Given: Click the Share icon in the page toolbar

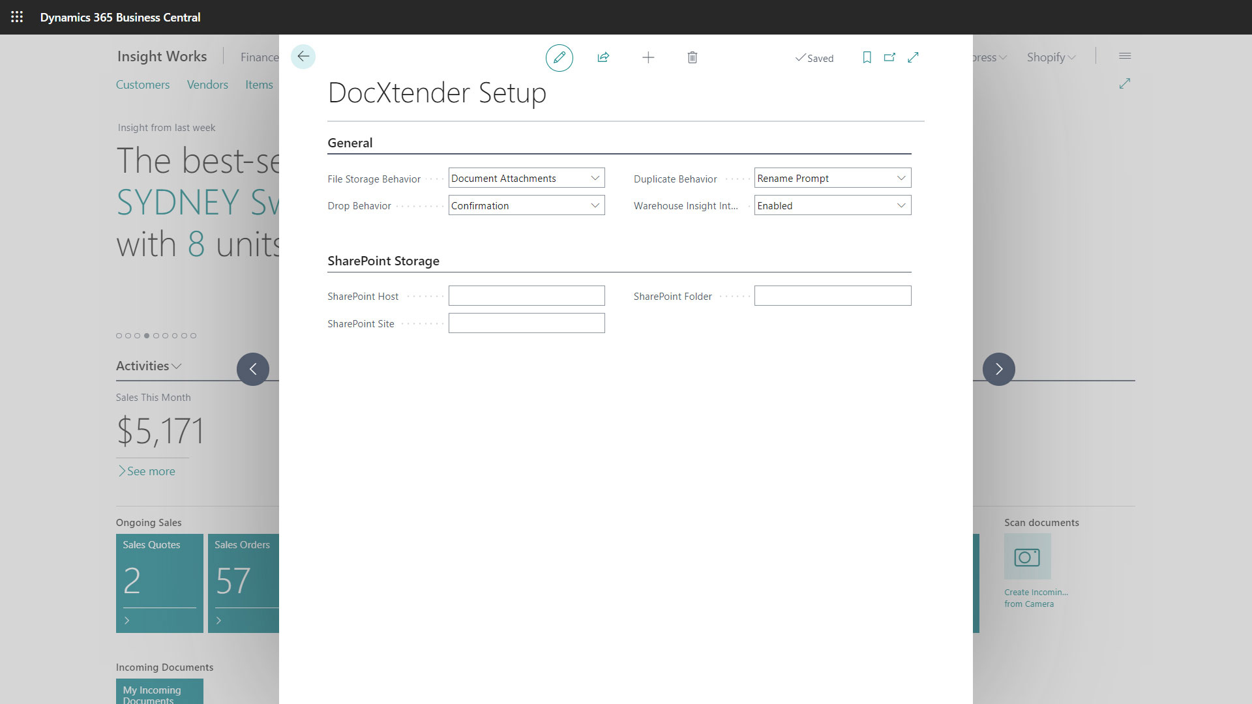Looking at the screenshot, I should [x=603, y=57].
